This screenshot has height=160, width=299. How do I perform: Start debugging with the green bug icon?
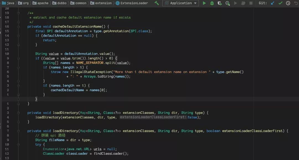(212, 3)
